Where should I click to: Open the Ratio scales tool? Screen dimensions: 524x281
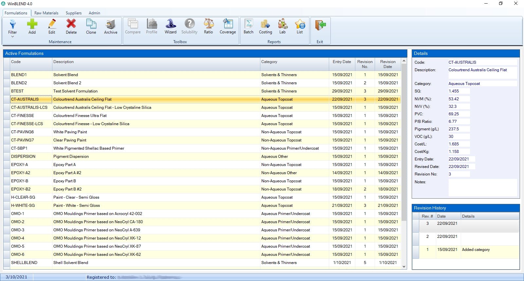208,26
